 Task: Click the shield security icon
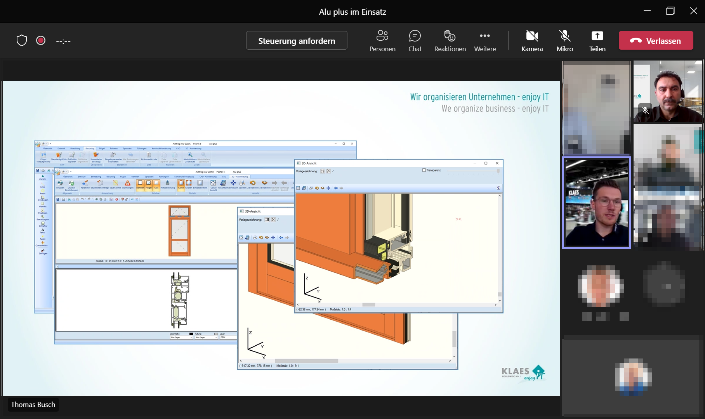tap(22, 40)
